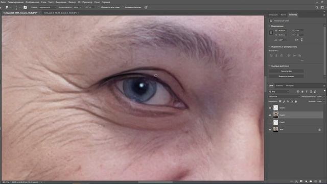Click 'Удалить фон' quick action button
The width and height of the screenshot is (327, 184).
pyautogui.click(x=286, y=71)
